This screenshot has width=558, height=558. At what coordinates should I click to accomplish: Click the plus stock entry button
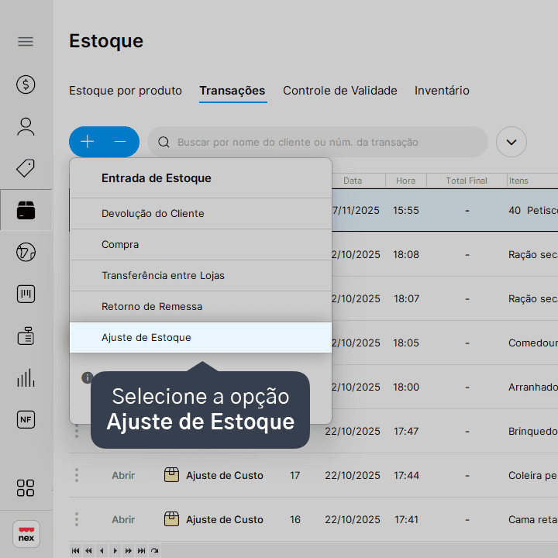(87, 142)
